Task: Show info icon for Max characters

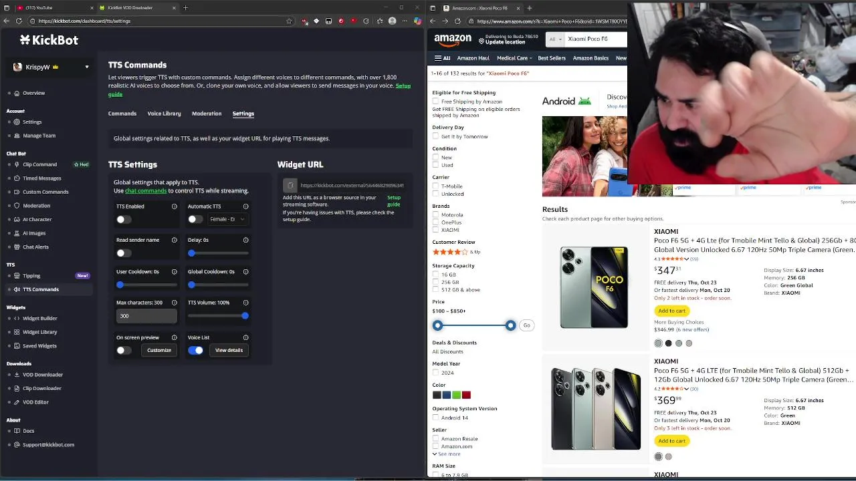Action: (x=175, y=303)
